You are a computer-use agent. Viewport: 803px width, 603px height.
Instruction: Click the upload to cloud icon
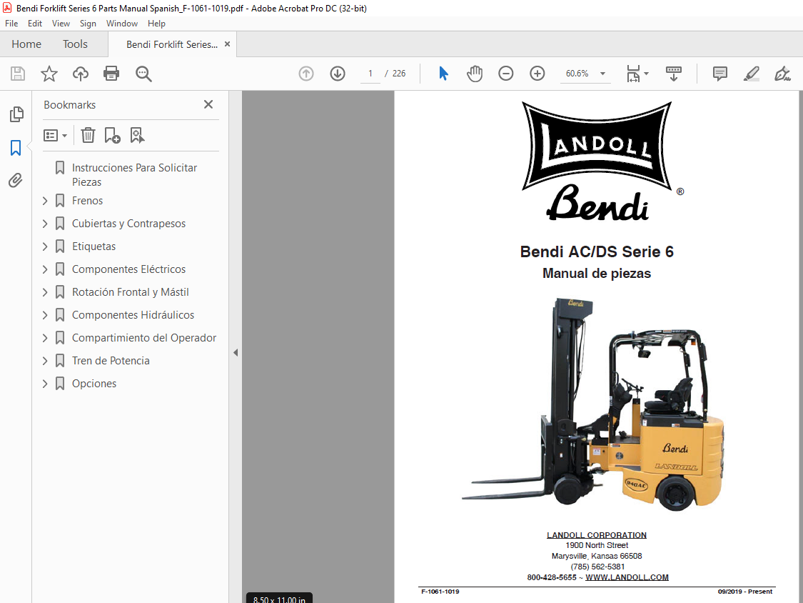pyautogui.click(x=81, y=74)
